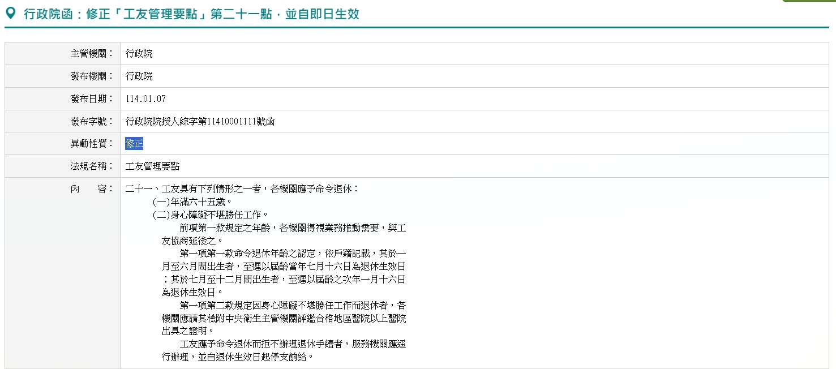Click the 發布機關 row label
836x369 pixels.
pos(92,76)
